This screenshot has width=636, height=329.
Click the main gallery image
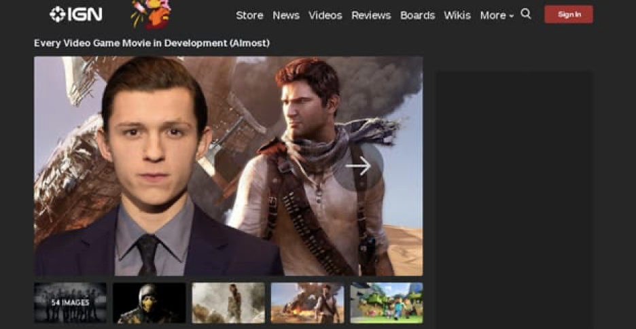coord(228,166)
